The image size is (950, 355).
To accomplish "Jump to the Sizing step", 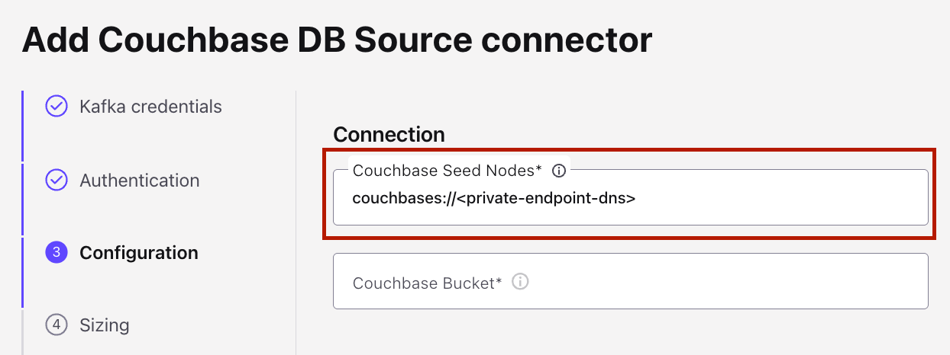I will [105, 325].
